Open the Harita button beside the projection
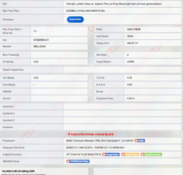Screen dimensions: 183x175 140,141
